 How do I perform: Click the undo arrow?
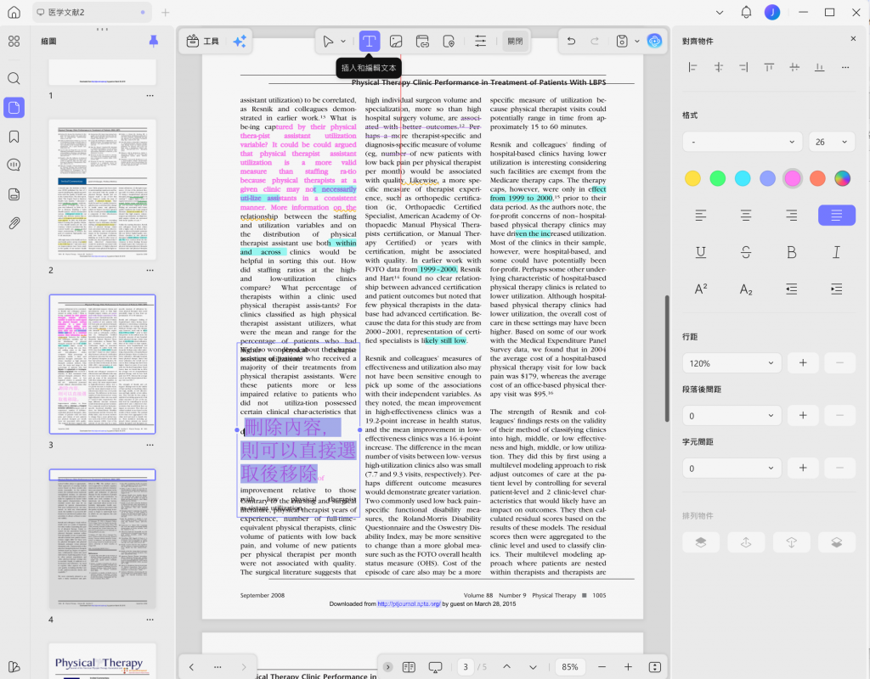(x=571, y=41)
